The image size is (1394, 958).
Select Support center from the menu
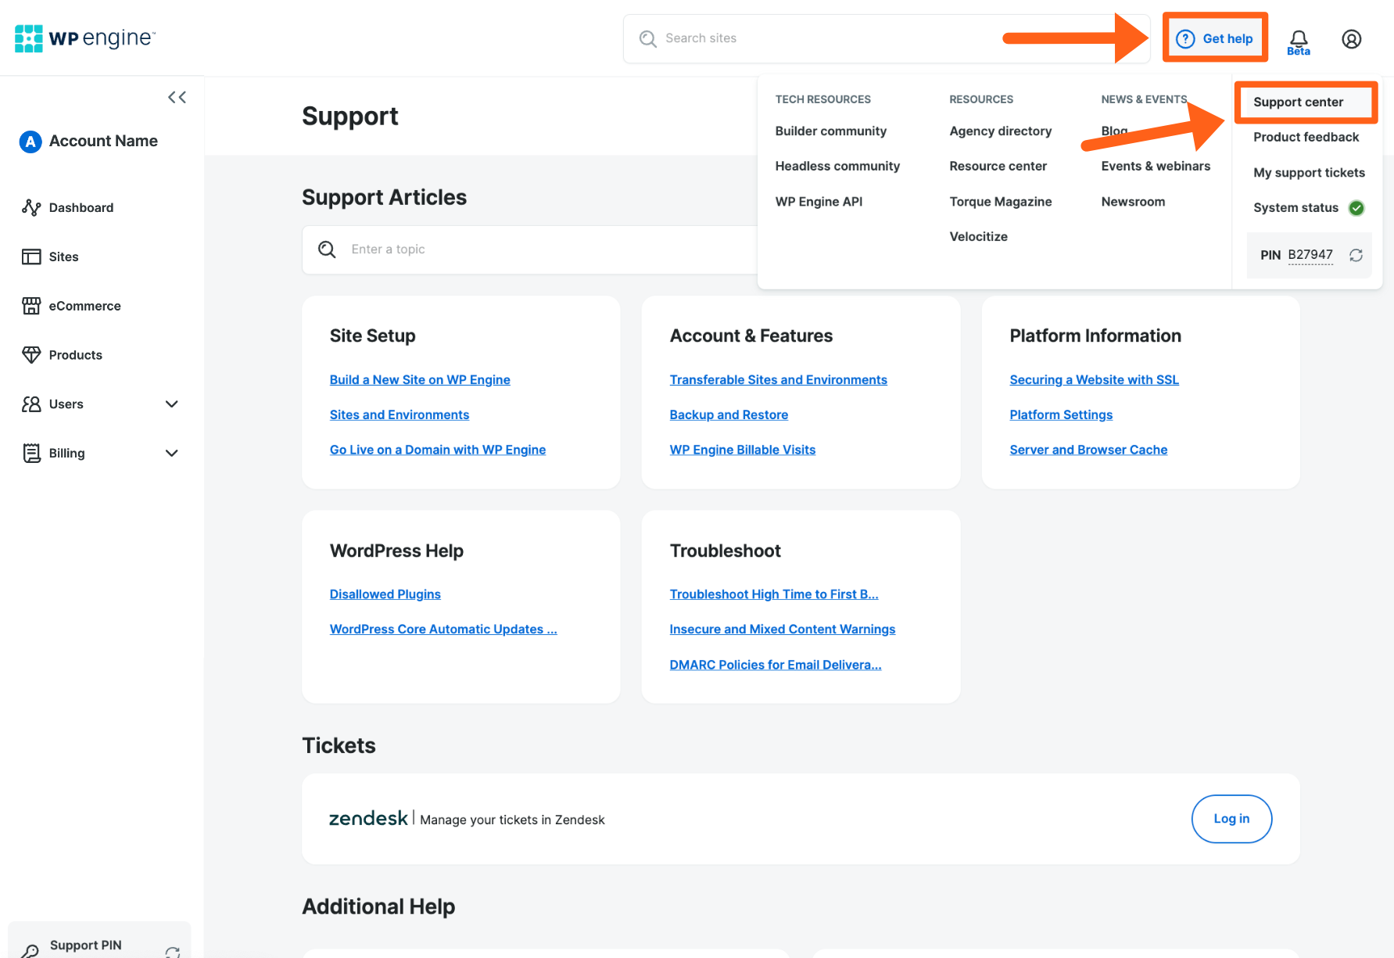(x=1299, y=102)
